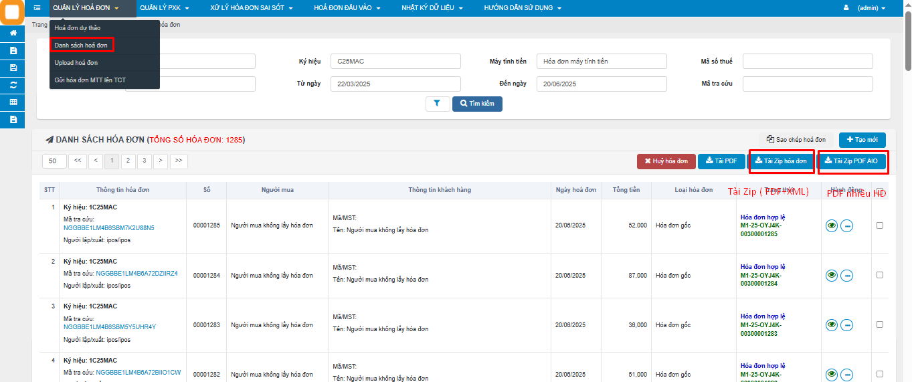
Task: Select the checkbox for invoice 00001284
Action: (879, 275)
